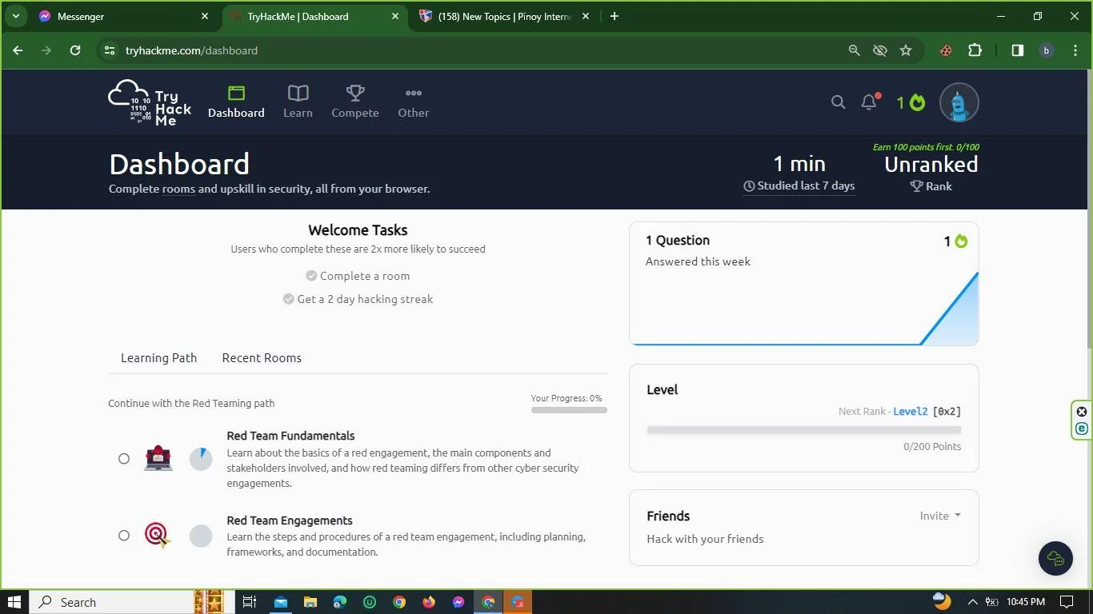The image size is (1093, 614).
Task: Click the site information icon in address bar
Action: [110, 50]
